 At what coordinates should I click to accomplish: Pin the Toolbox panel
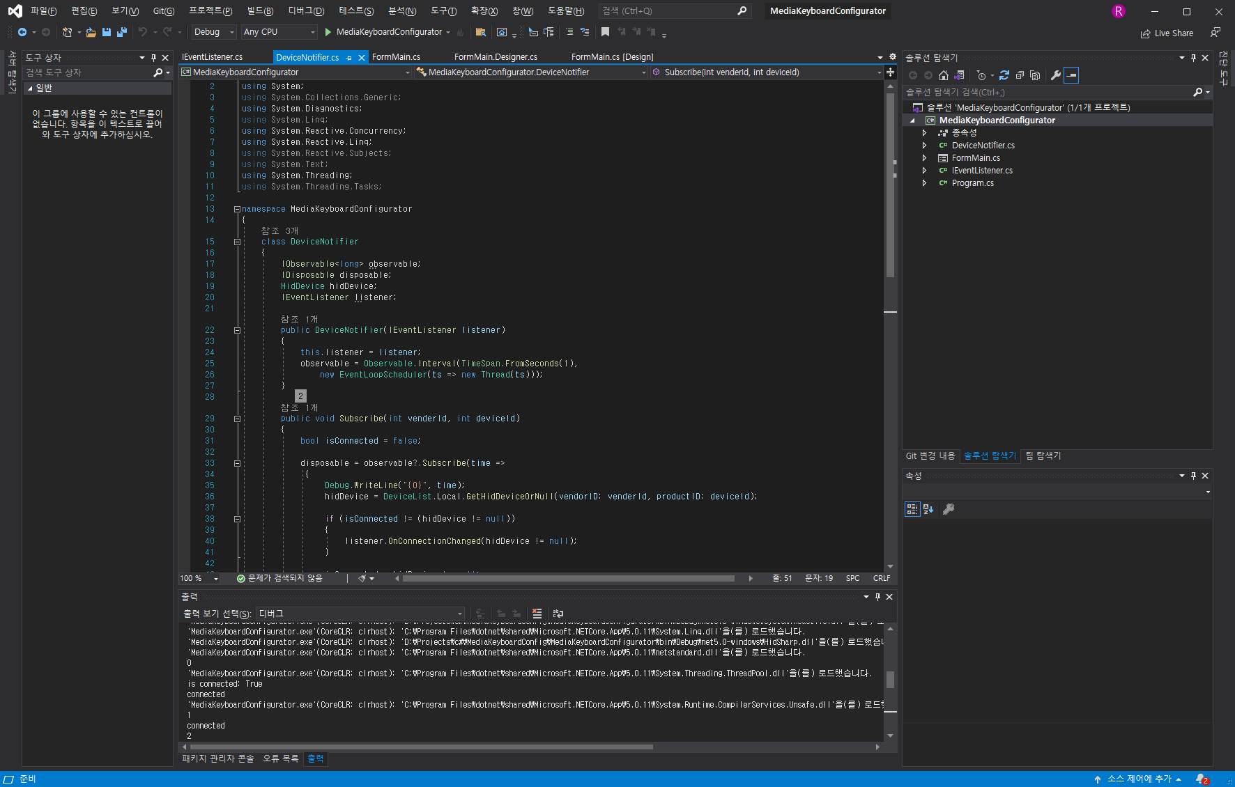(154, 58)
